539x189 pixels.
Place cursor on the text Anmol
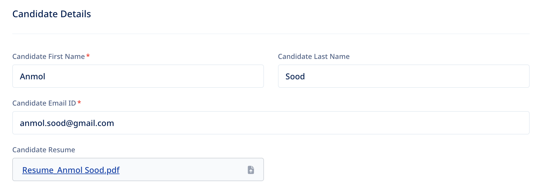[x=32, y=76]
